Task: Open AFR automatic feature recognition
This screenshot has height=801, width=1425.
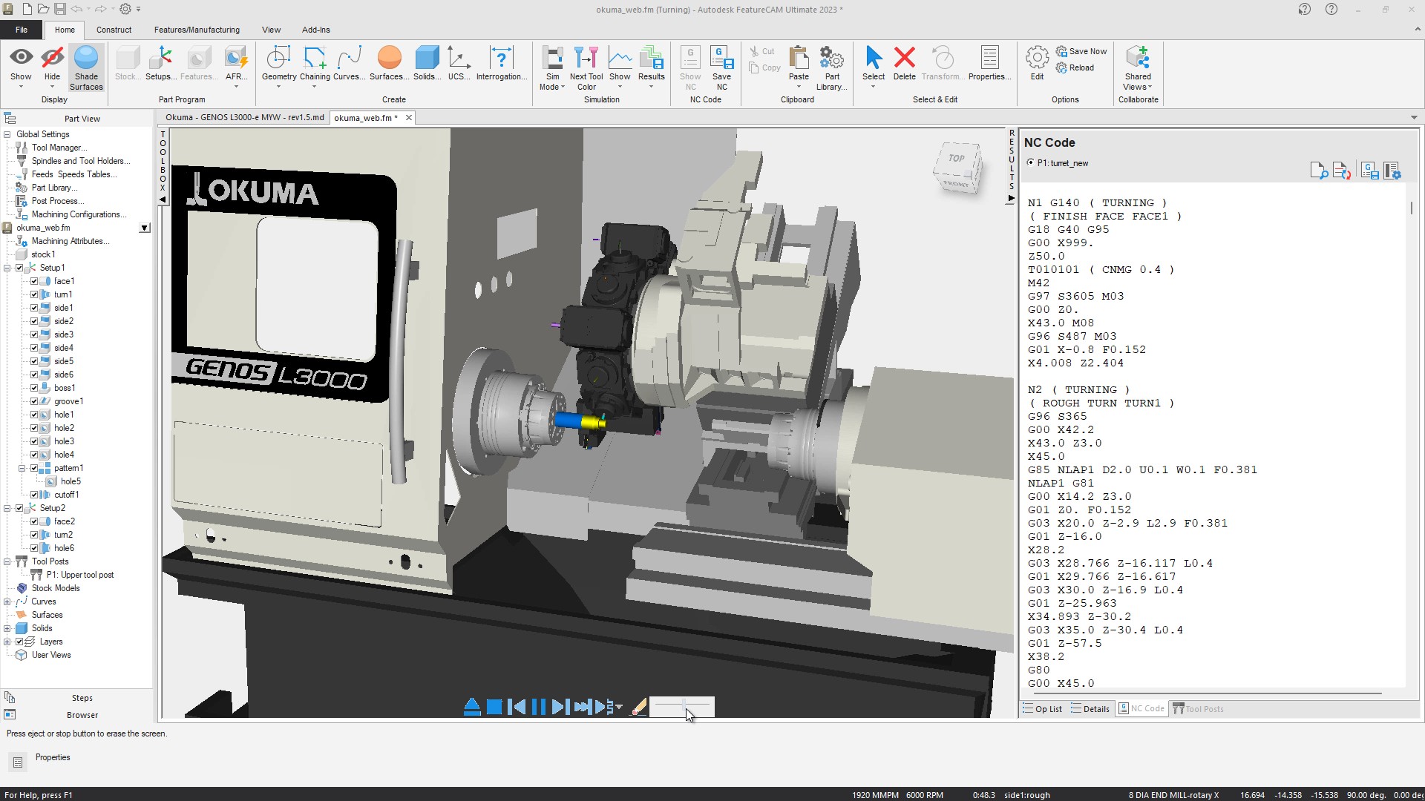Action: click(x=236, y=66)
